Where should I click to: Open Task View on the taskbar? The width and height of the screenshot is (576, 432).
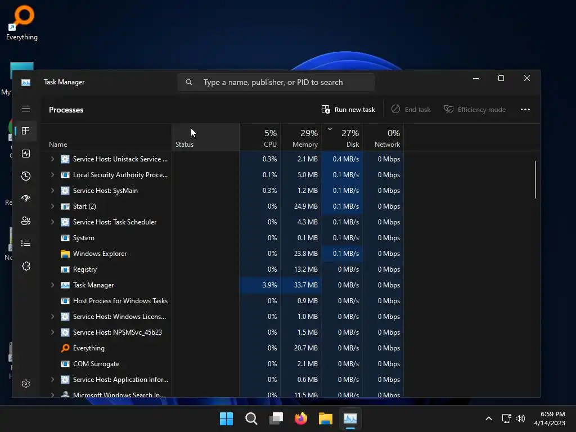coord(276,418)
